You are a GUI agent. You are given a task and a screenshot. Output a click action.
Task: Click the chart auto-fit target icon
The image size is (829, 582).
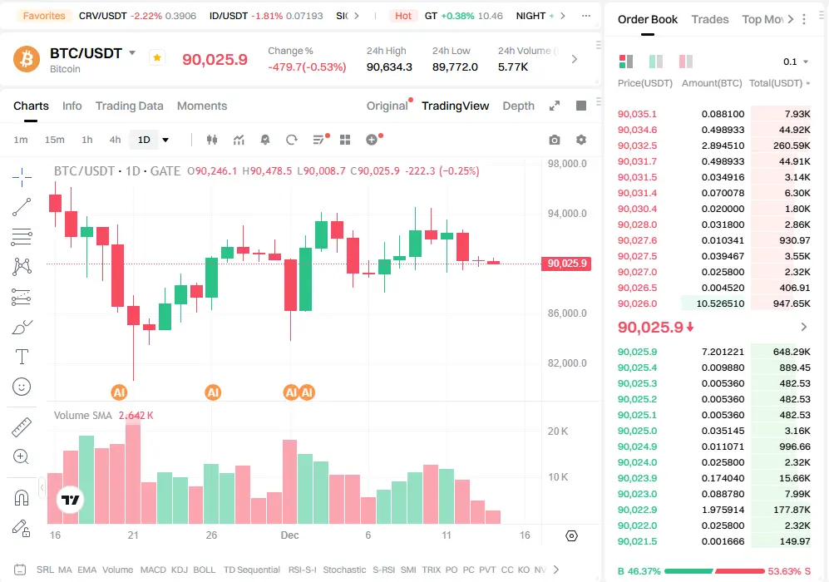coord(571,535)
